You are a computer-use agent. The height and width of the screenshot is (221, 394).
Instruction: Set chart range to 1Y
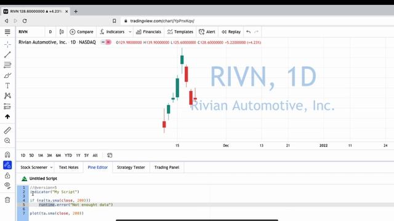click(x=78, y=155)
